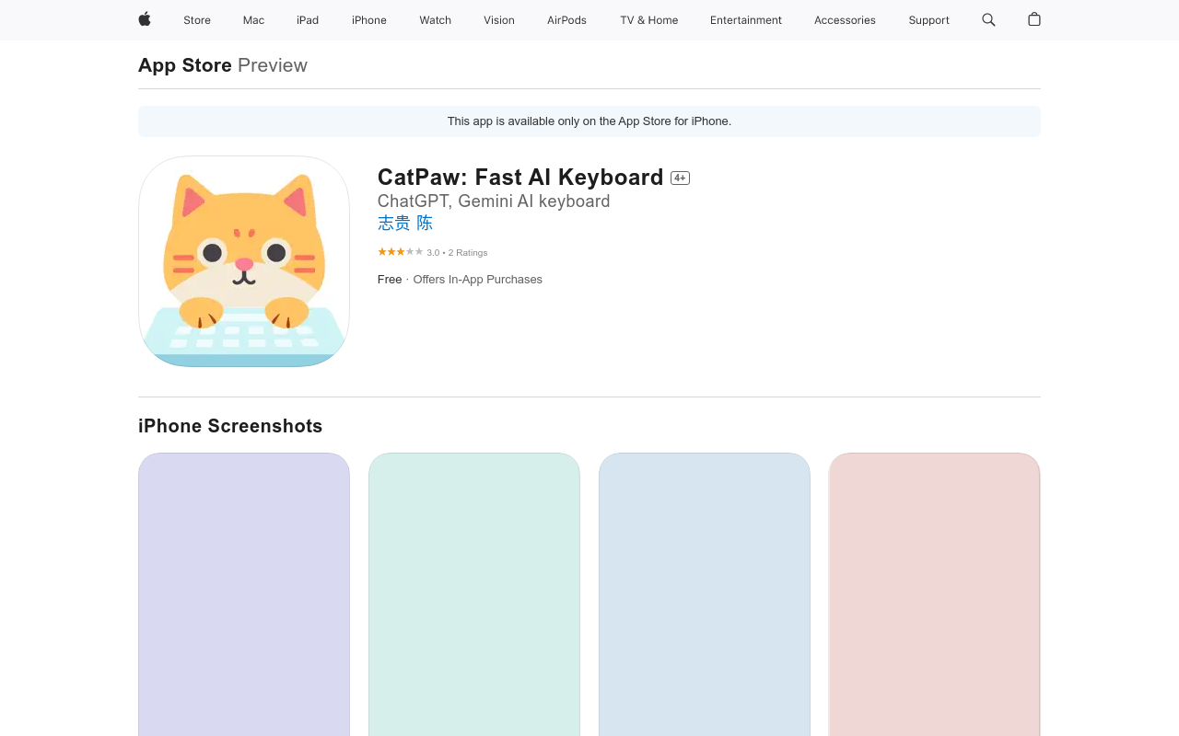Navigate to the Vision page
Screen dimensions: 1179x736
pos(499,20)
